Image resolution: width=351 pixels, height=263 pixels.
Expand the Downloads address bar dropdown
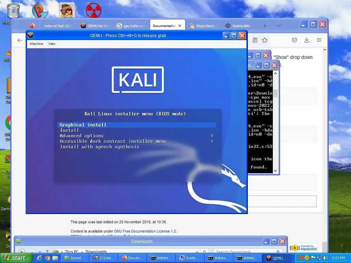(197, 252)
